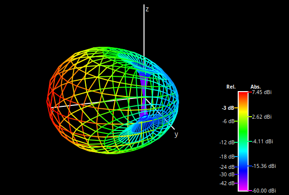
Task: Click the y axis label
Action: (176, 134)
